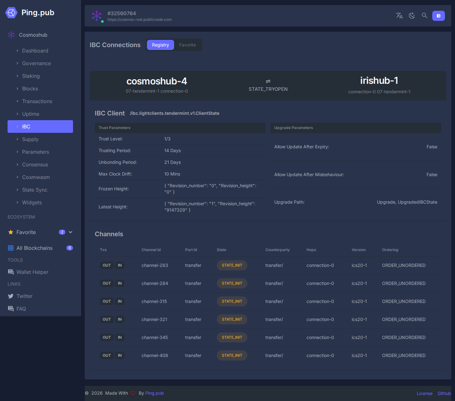Expand the Favorite section chevron
This screenshot has width=455, height=401.
click(x=70, y=232)
